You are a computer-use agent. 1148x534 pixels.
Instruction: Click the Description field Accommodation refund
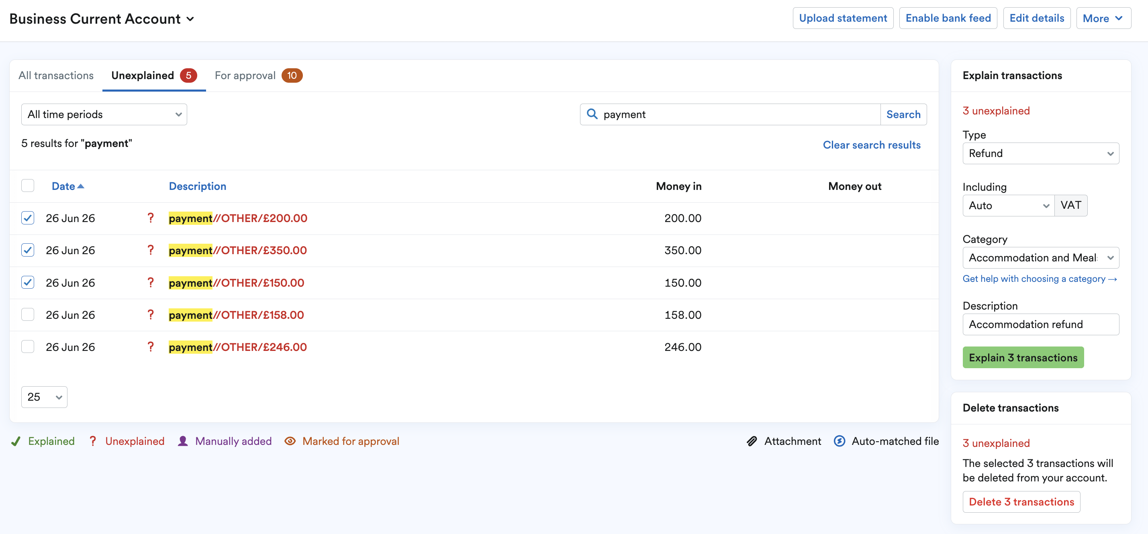point(1040,324)
